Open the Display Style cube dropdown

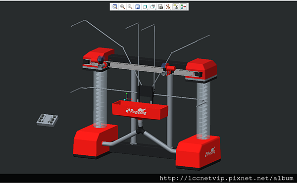click(145, 7)
